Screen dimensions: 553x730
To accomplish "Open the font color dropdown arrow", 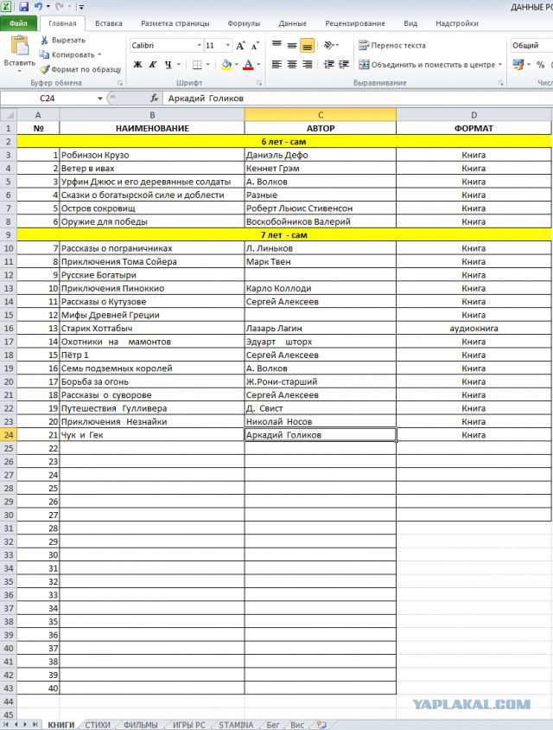I will tap(258, 65).
